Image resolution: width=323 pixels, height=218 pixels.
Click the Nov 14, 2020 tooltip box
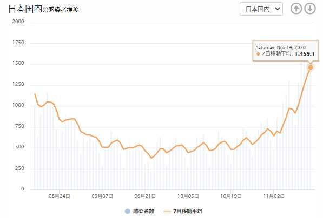286,51
